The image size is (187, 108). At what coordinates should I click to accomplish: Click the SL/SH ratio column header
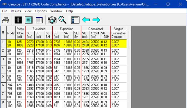coord(48,35)
